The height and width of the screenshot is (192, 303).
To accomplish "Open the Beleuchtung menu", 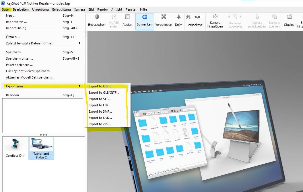I will pyautogui.click(x=61, y=9).
